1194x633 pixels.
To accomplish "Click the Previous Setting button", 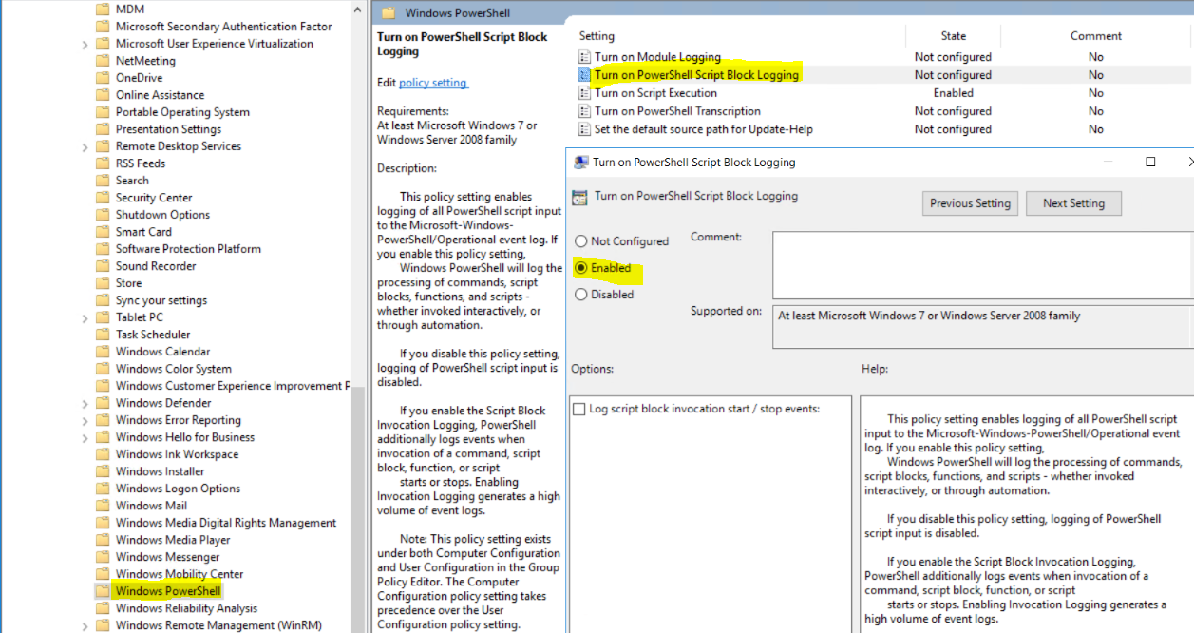I will [970, 203].
